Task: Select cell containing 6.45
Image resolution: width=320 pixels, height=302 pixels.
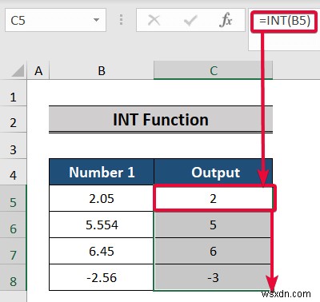Action: pos(102,251)
